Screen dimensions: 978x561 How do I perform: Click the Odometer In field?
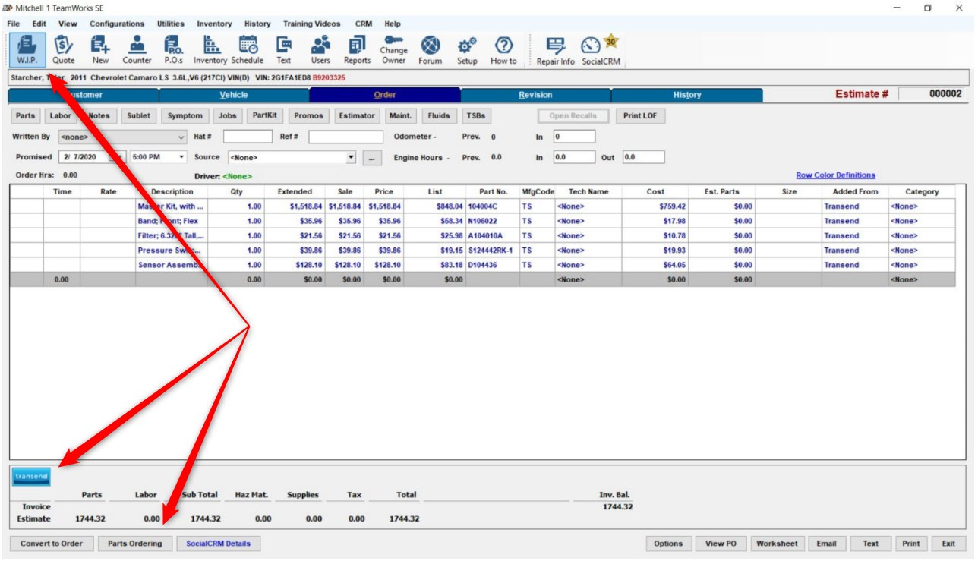pos(574,137)
